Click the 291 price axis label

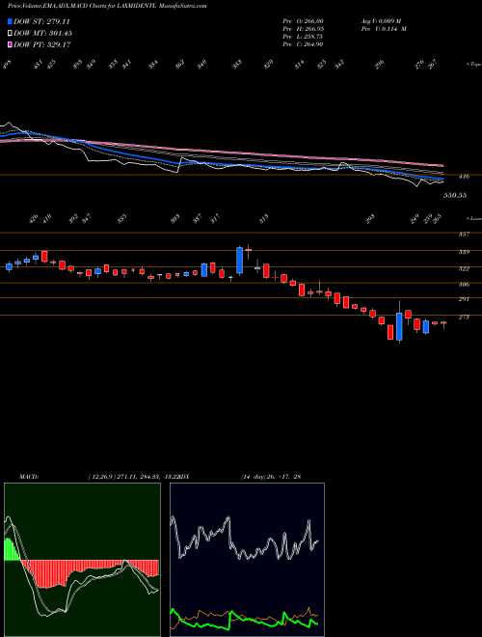(464, 299)
